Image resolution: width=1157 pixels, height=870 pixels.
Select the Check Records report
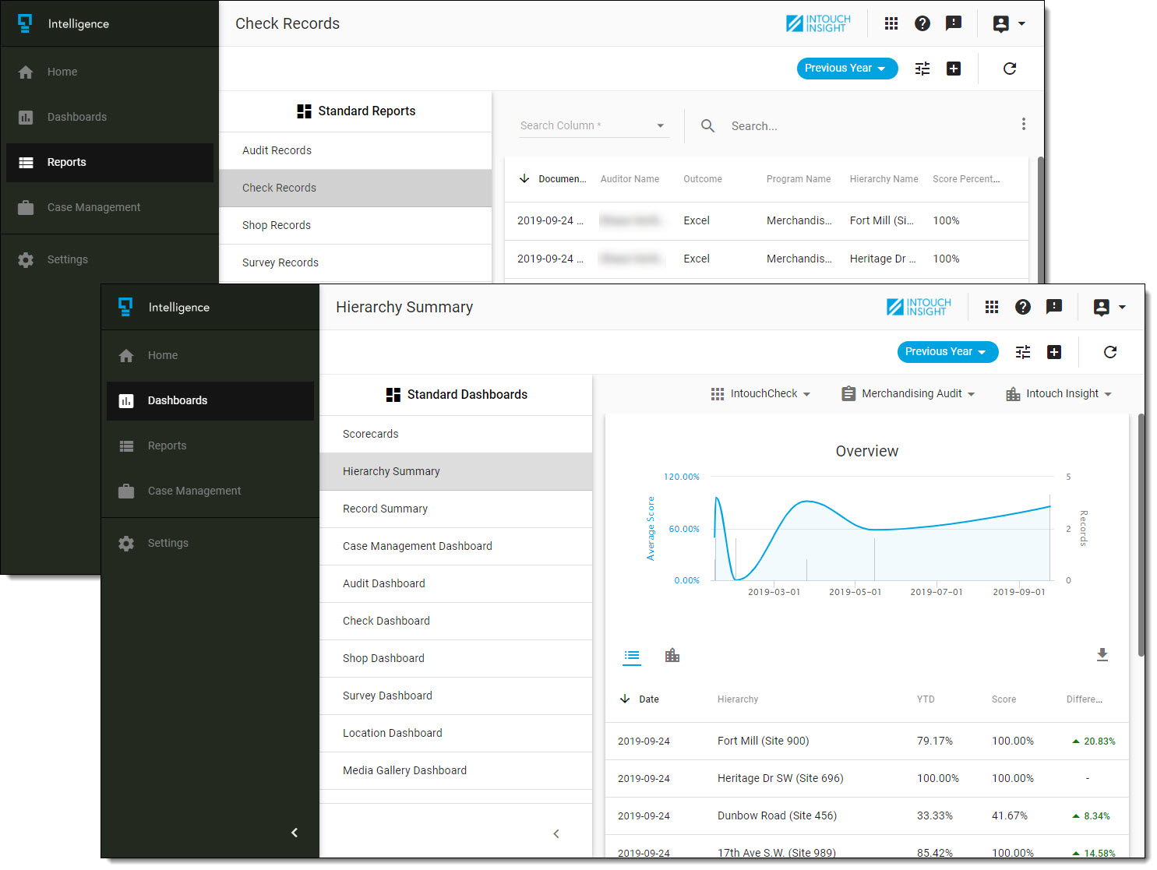pos(279,188)
